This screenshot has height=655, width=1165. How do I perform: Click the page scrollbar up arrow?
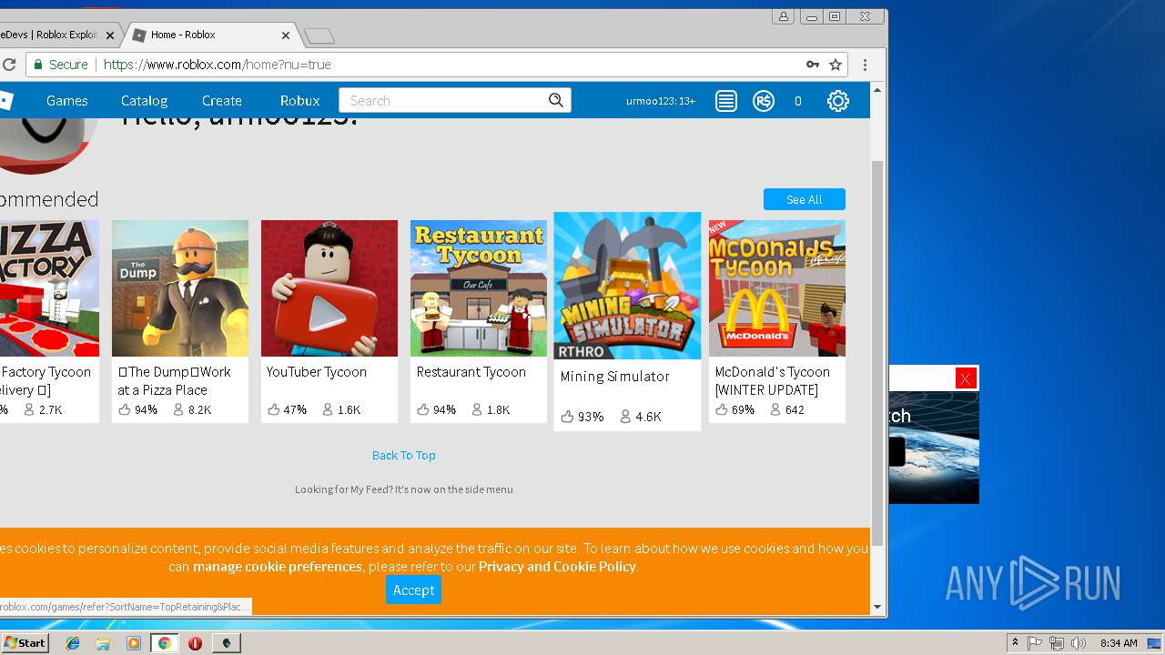click(877, 89)
